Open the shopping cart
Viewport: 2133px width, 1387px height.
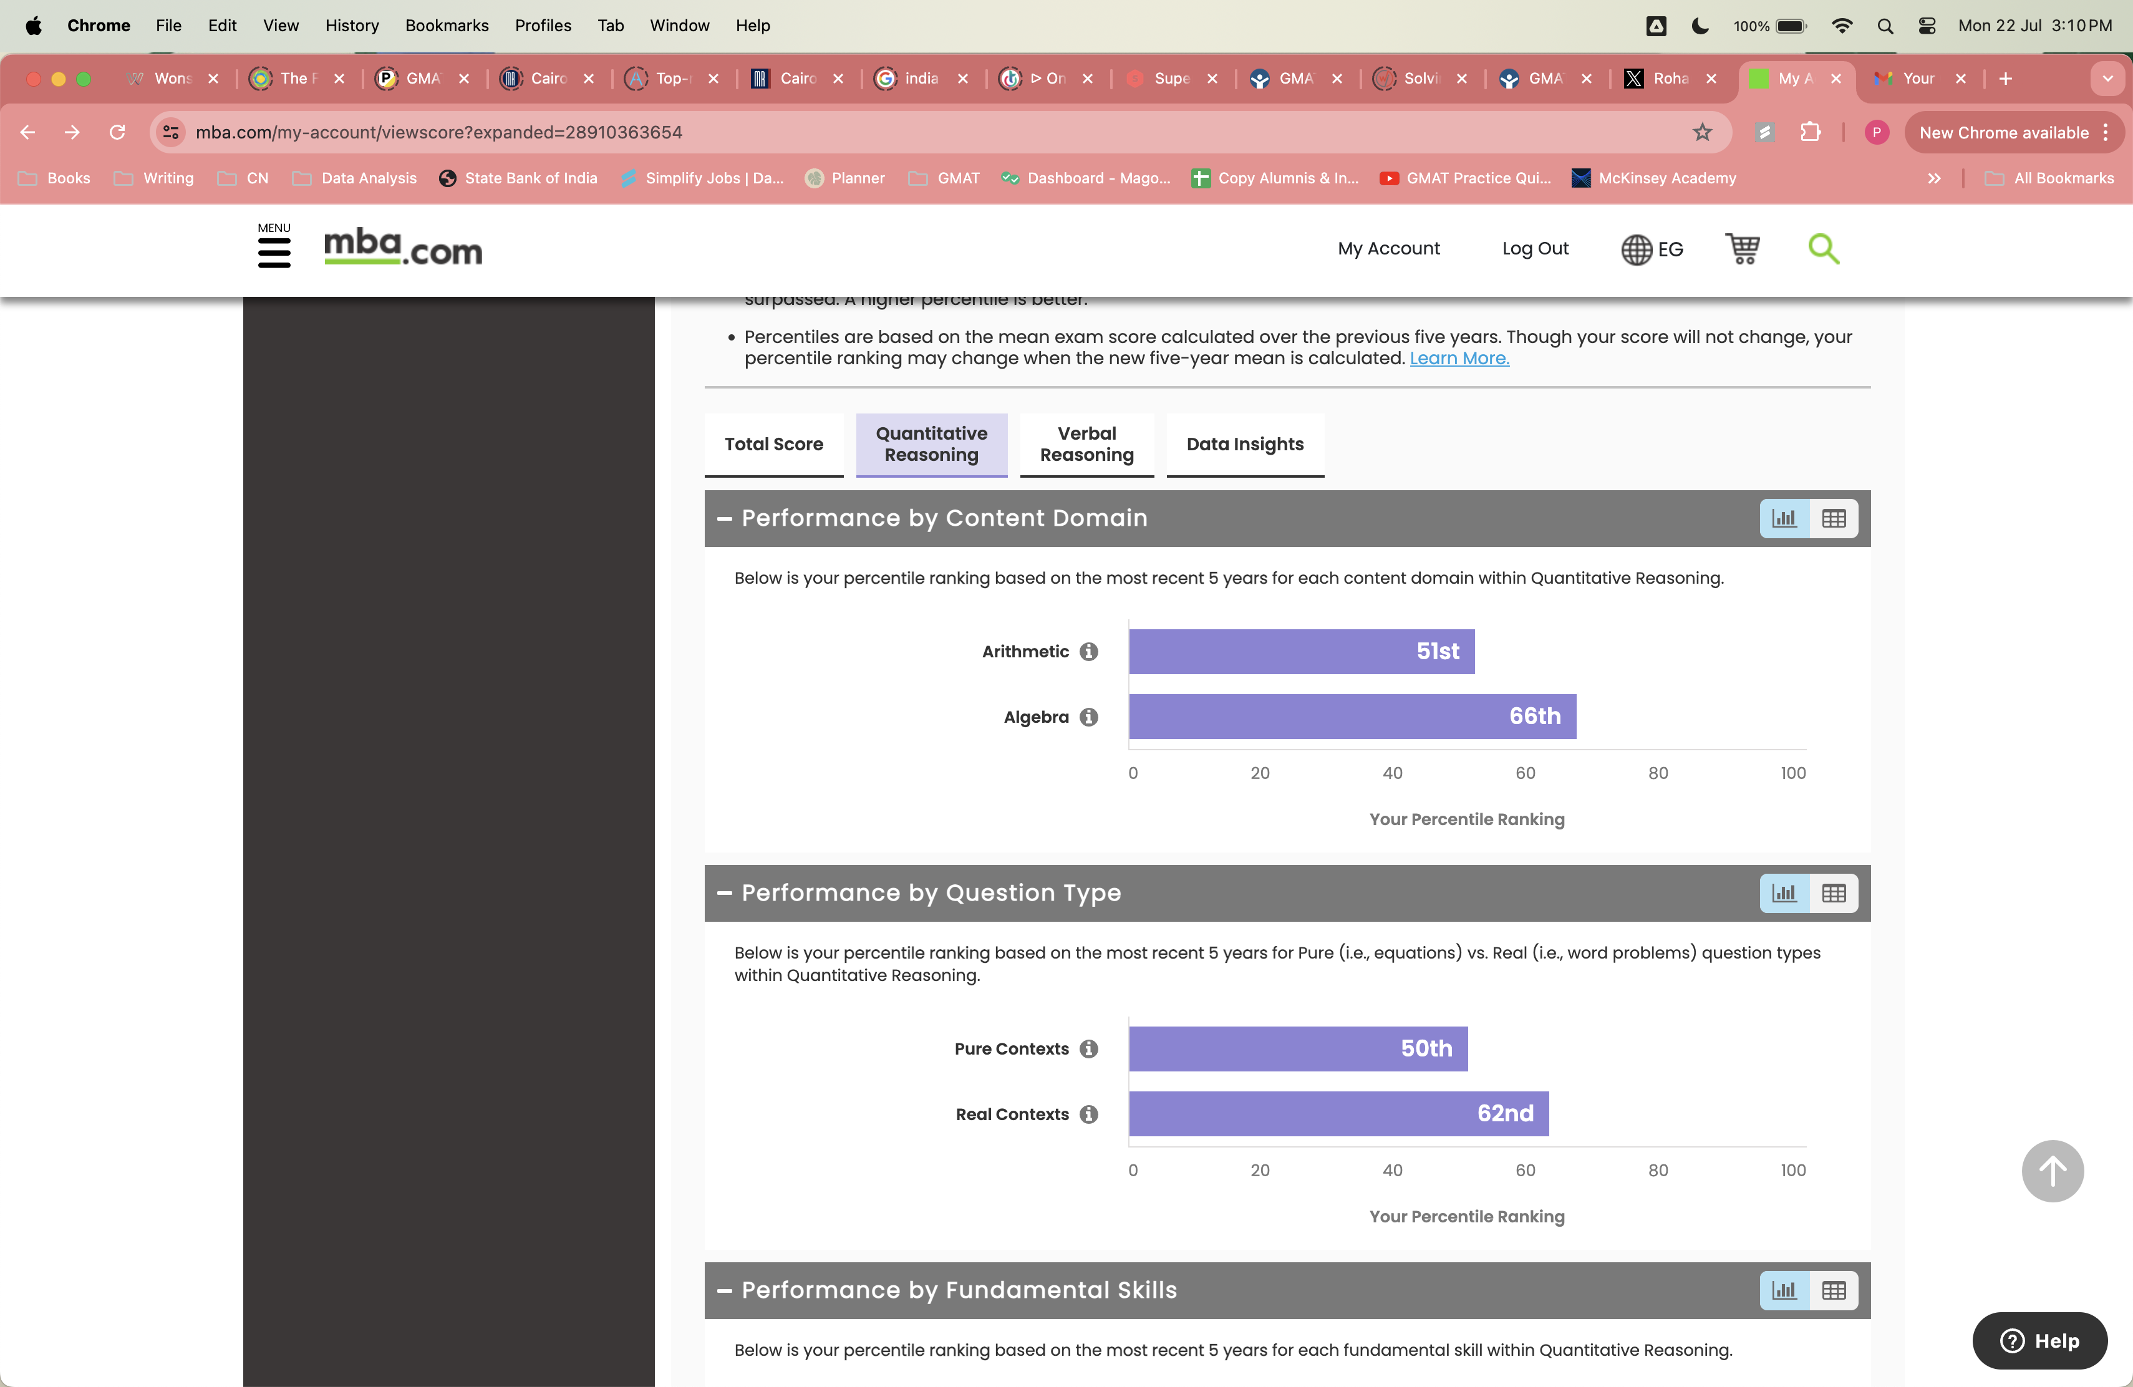click(1742, 249)
